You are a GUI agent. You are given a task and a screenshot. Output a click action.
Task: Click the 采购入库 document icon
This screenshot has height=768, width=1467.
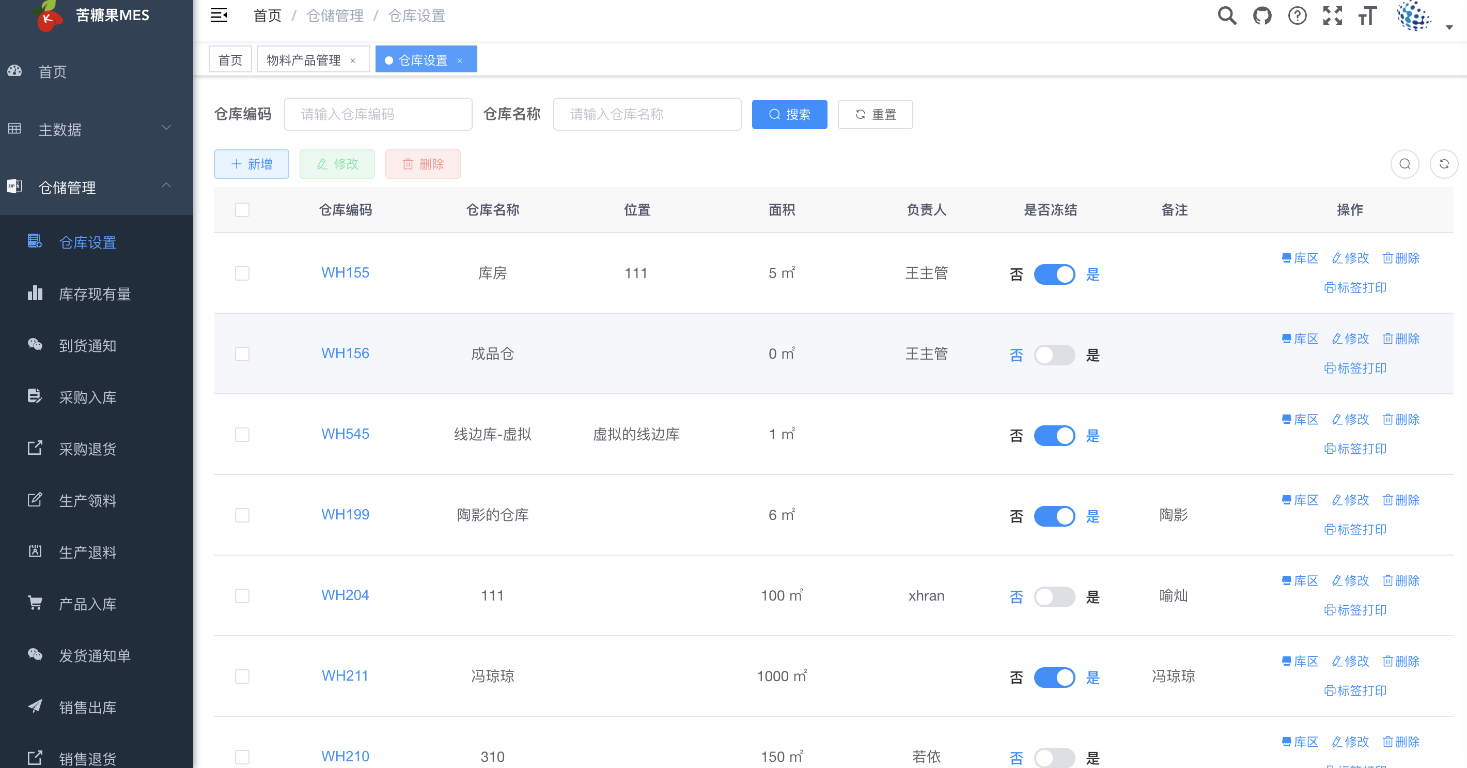[35, 396]
